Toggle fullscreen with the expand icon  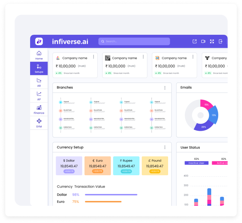pyautogui.click(x=212, y=41)
